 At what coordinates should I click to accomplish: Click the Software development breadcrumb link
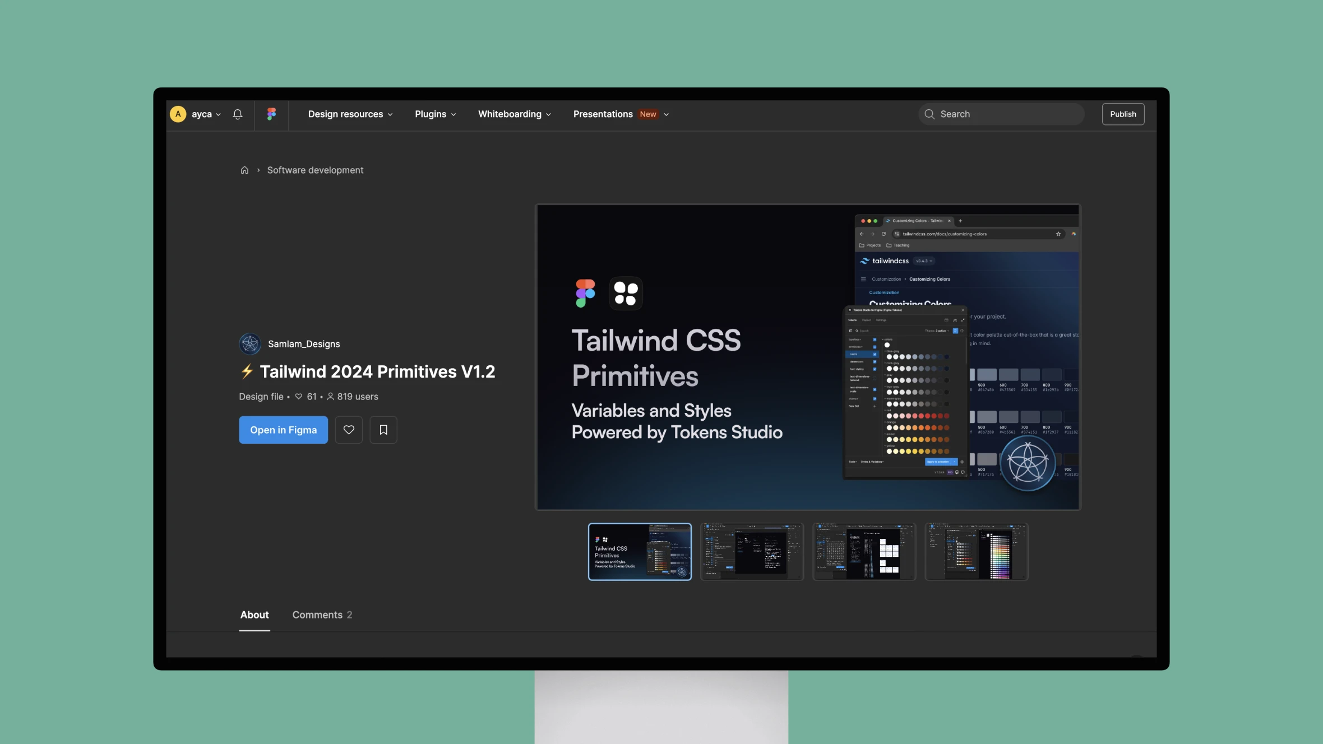pos(315,171)
